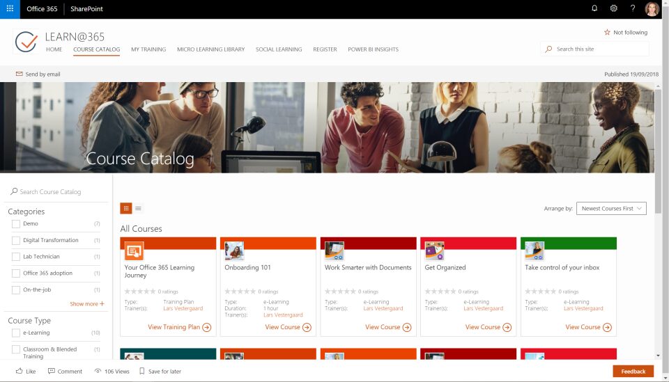Check the e-Learning course type checkbox
The image size is (669, 382).
click(x=16, y=333)
